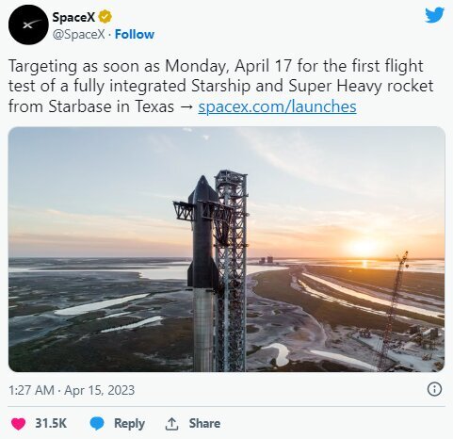This screenshot has height=439, width=453.
Task: Click the tweet text about Starship flight test
Action: [221, 86]
